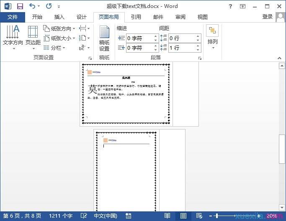Click the right indent icon
Image resolution: width=286 pixels, height=221 pixels.
(x=121, y=48)
